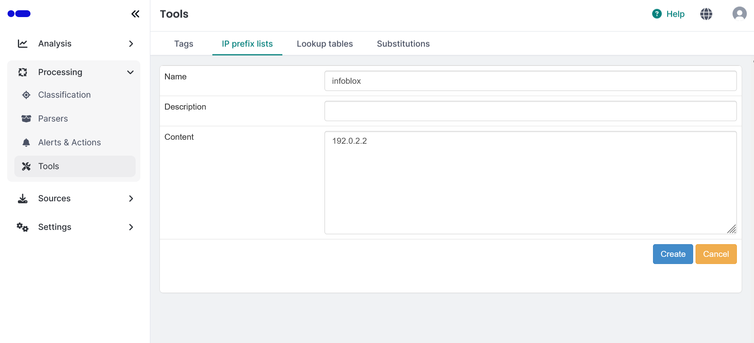
Task: Expand the Settings menu chevron
Action: tap(131, 227)
